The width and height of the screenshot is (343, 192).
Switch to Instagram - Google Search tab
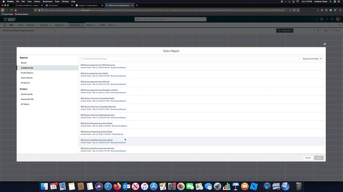click(x=90, y=5)
